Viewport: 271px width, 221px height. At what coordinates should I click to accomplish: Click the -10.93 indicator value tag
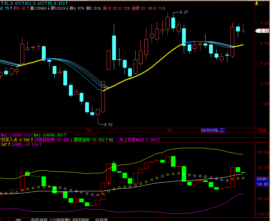click(x=262, y=184)
